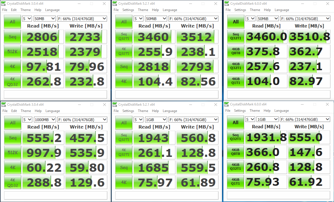Click app icon in 6.0.0 window titlebar, 1GiB test
Screen dimensions: 334x202
click(226, 104)
